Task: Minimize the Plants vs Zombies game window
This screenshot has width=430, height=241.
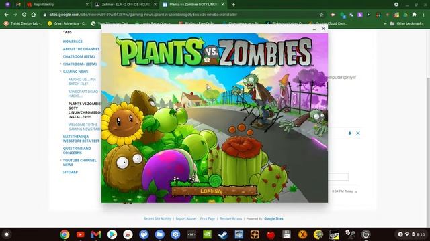Action: [x=314, y=29]
